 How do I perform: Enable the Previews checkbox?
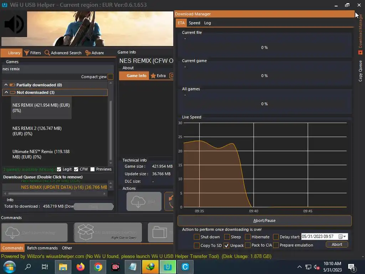[93, 169]
